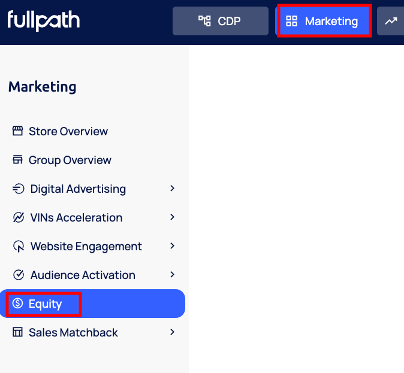Viewport: 404px width, 373px height.
Task: Expand the Audience Activation chevron
Action: [172, 275]
